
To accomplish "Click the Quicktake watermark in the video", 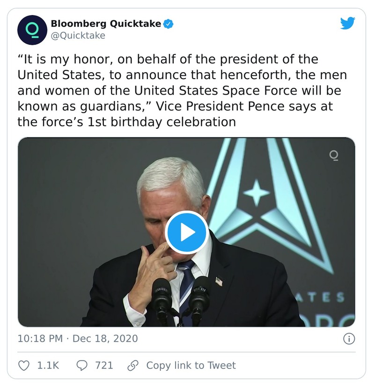I will coord(334,155).
